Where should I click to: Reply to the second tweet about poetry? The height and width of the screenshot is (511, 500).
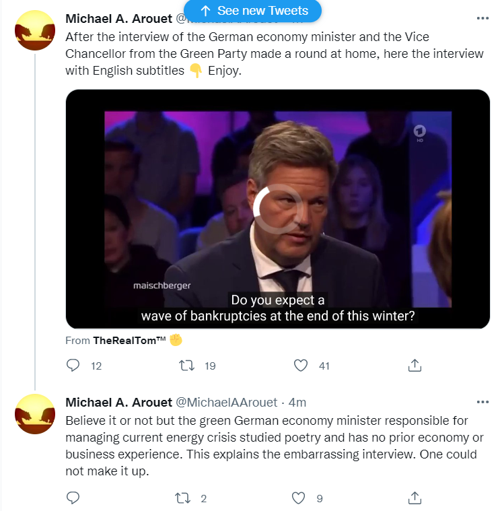pos(74,498)
